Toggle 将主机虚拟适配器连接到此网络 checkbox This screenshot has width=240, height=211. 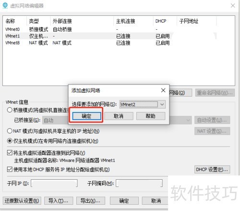(x=10, y=153)
